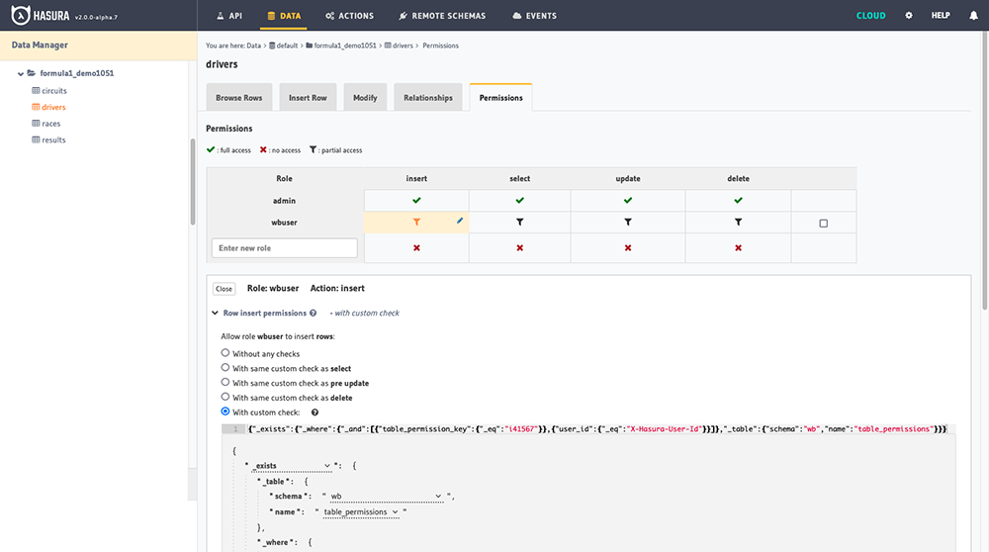
Task: Select With same custom check as delete
Action: point(225,397)
